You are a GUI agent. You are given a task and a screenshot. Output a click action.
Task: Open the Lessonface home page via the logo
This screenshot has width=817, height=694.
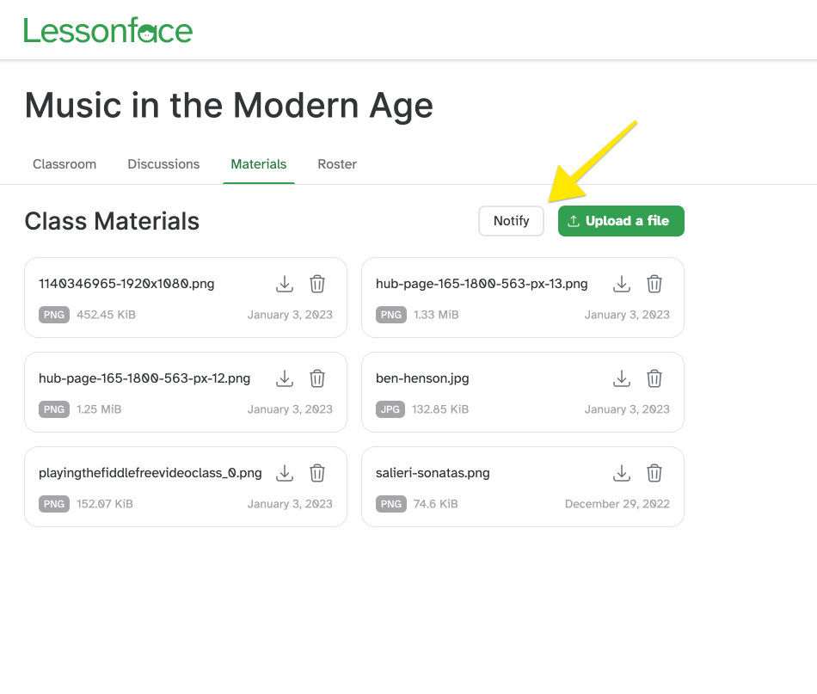point(107,29)
